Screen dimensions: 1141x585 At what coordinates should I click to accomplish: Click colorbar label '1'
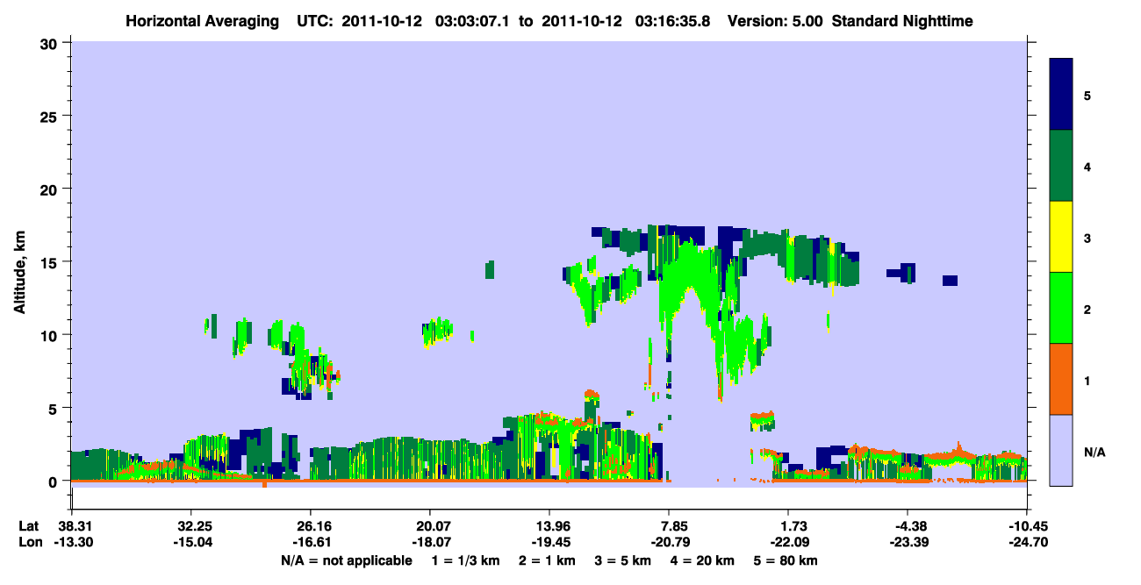pyautogui.click(x=1087, y=381)
